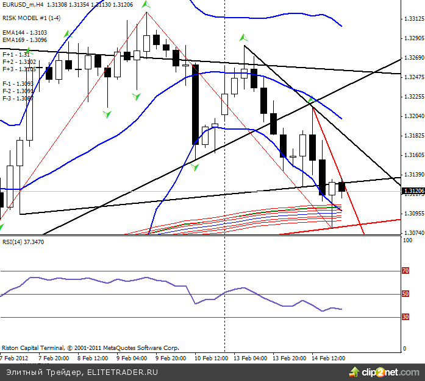Image resolution: width=425 pixels, height=381 pixels.
Task: Click the green arrow where red trendline starts
Action: tap(310, 99)
